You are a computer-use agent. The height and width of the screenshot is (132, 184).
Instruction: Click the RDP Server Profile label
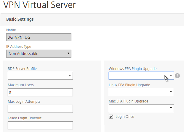22,69
